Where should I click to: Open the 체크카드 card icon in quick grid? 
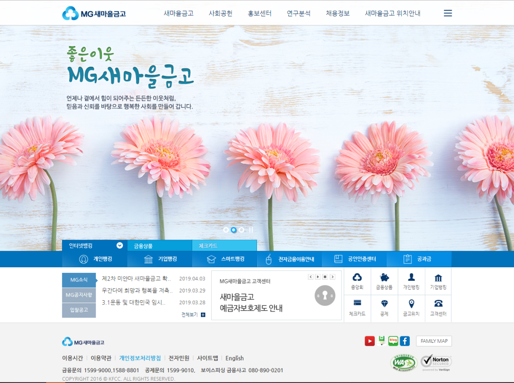click(x=357, y=308)
